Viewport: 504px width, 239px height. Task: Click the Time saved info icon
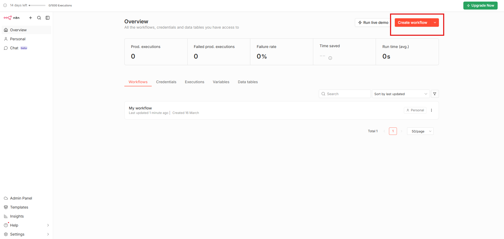click(330, 58)
